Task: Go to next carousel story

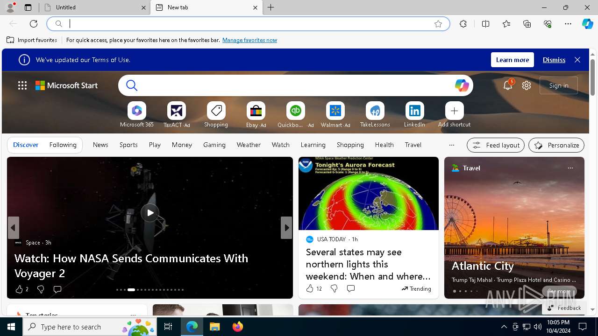Action: [x=286, y=228]
